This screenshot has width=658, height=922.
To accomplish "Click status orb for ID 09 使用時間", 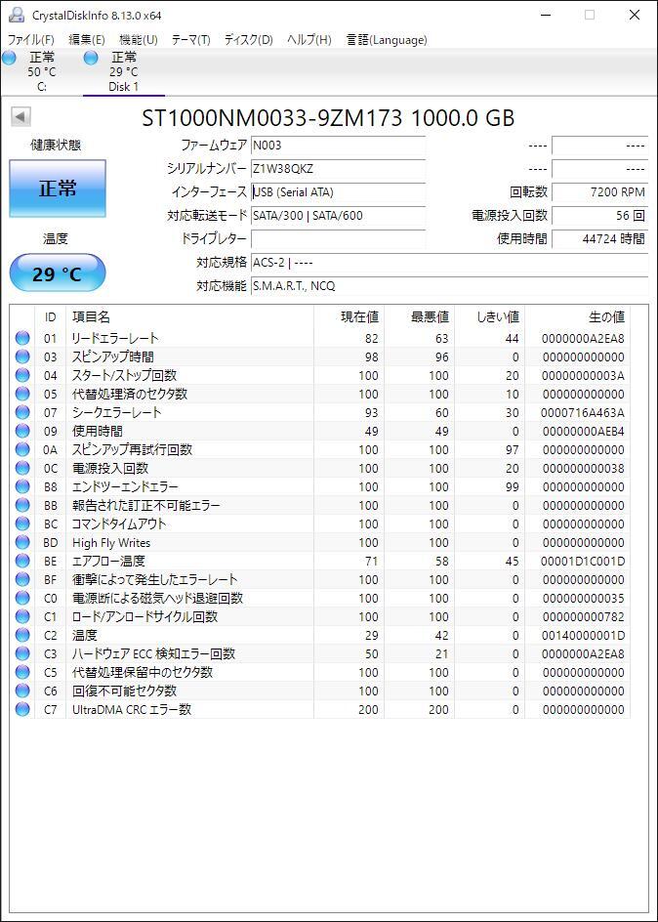I will pyautogui.click(x=22, y=431).
